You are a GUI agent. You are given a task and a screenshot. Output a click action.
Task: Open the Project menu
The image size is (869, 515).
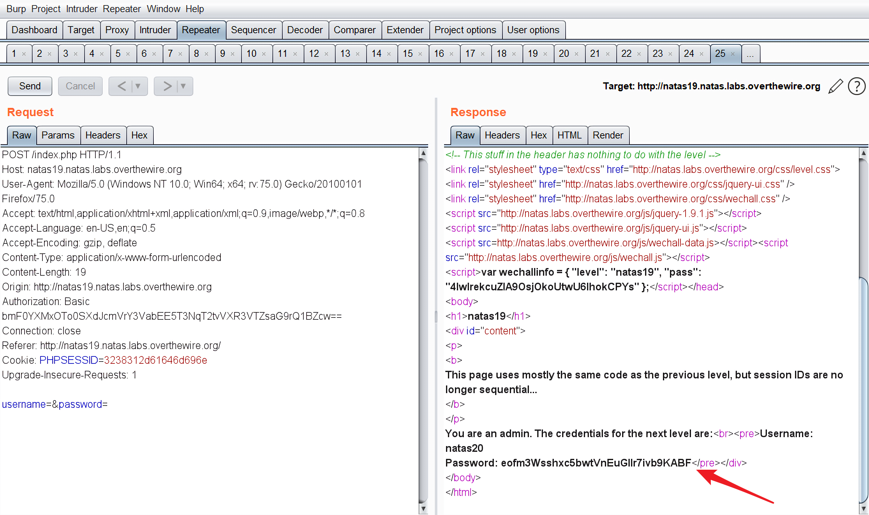point(46,9)
